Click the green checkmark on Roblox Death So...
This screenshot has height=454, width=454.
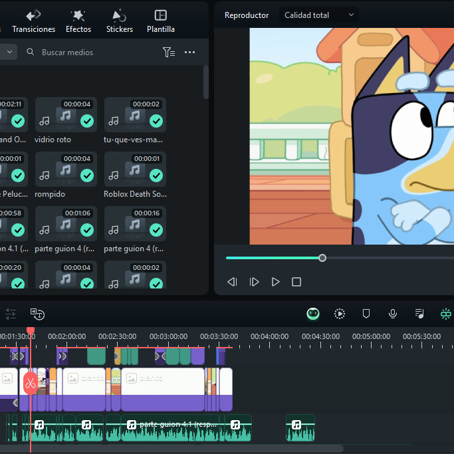(x=156, y=175)
